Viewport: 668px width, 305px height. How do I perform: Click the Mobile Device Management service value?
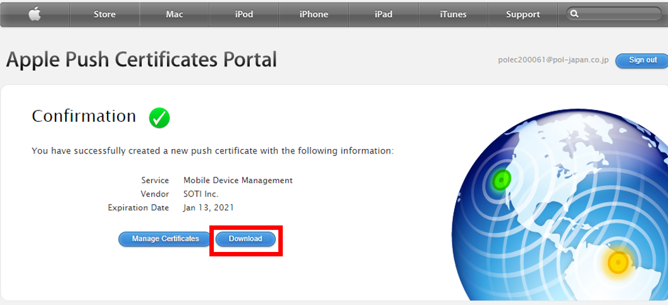pyautogui.click(x=238, y=181)
